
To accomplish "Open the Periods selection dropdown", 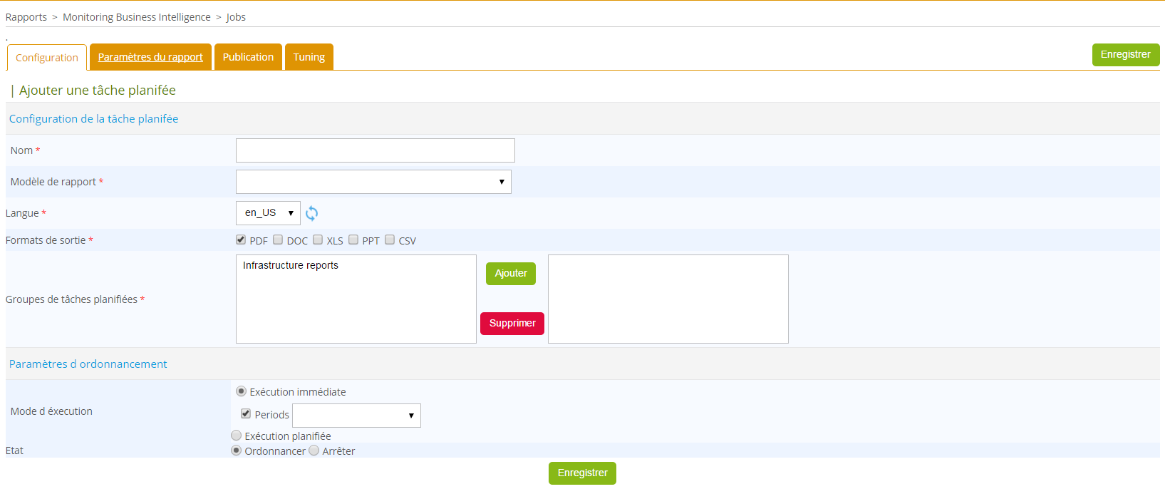I will [x=356, y=416].
